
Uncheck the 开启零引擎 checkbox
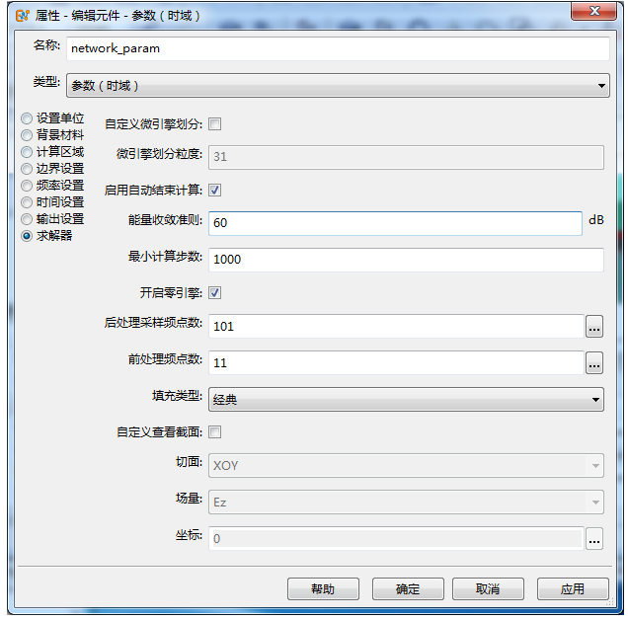tap(215, 293)
